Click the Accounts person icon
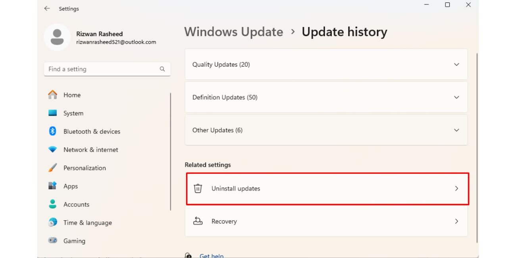The height and width of the screenshot is (258, 516). [x=52, y=204]
